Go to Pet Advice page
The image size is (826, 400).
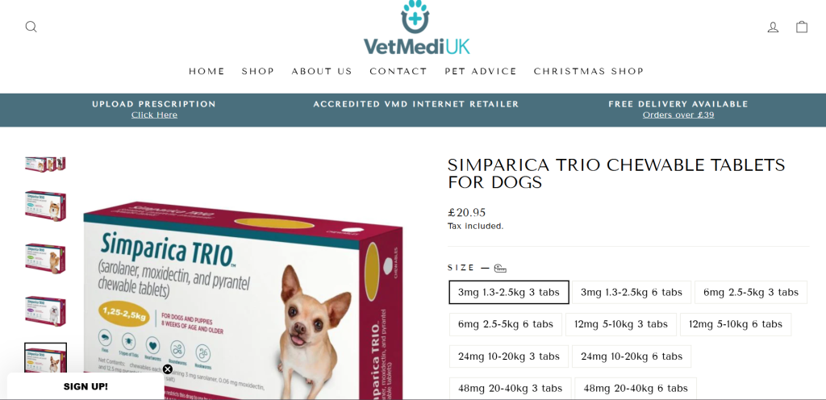coord(481,71)
